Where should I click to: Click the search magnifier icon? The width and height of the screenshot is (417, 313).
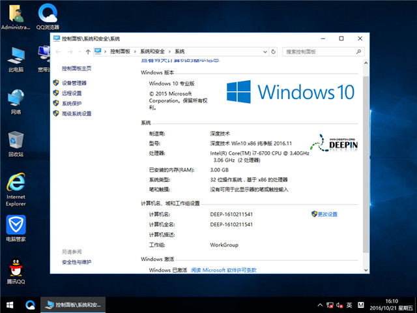click(358, 52)
